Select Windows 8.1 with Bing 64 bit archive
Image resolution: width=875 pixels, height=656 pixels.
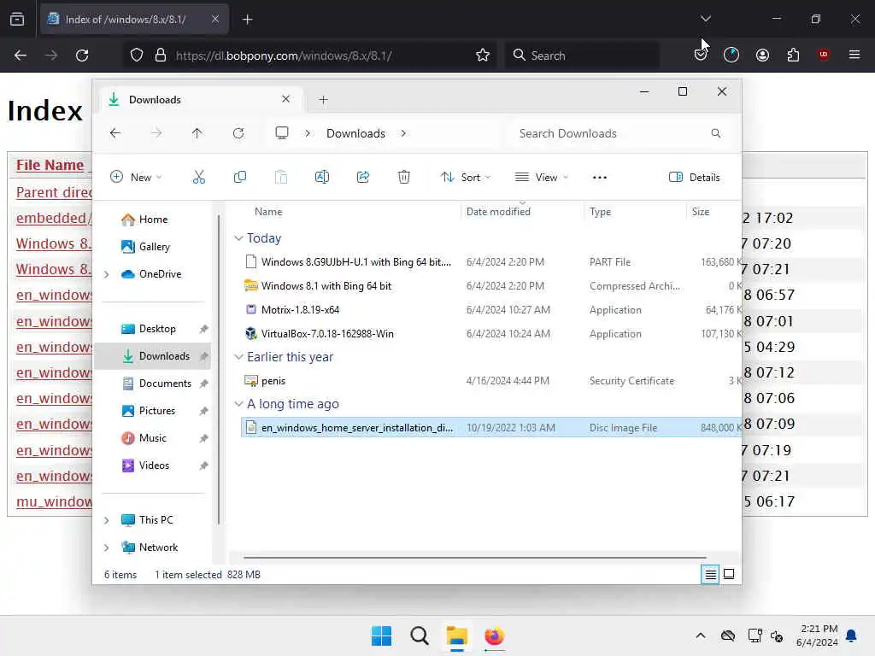coord(326,286)
